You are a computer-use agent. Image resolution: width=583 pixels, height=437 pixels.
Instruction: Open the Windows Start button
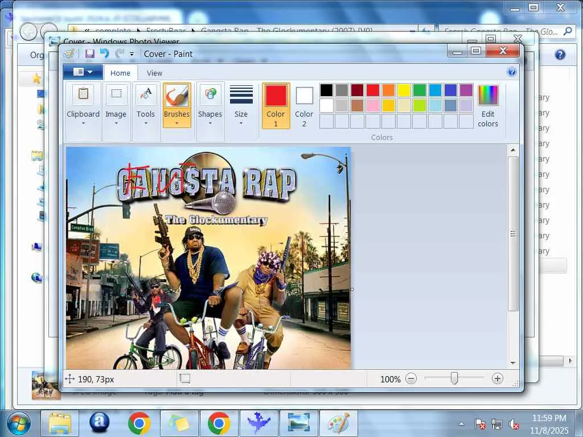pyautogui.click(x=19, y=423)
